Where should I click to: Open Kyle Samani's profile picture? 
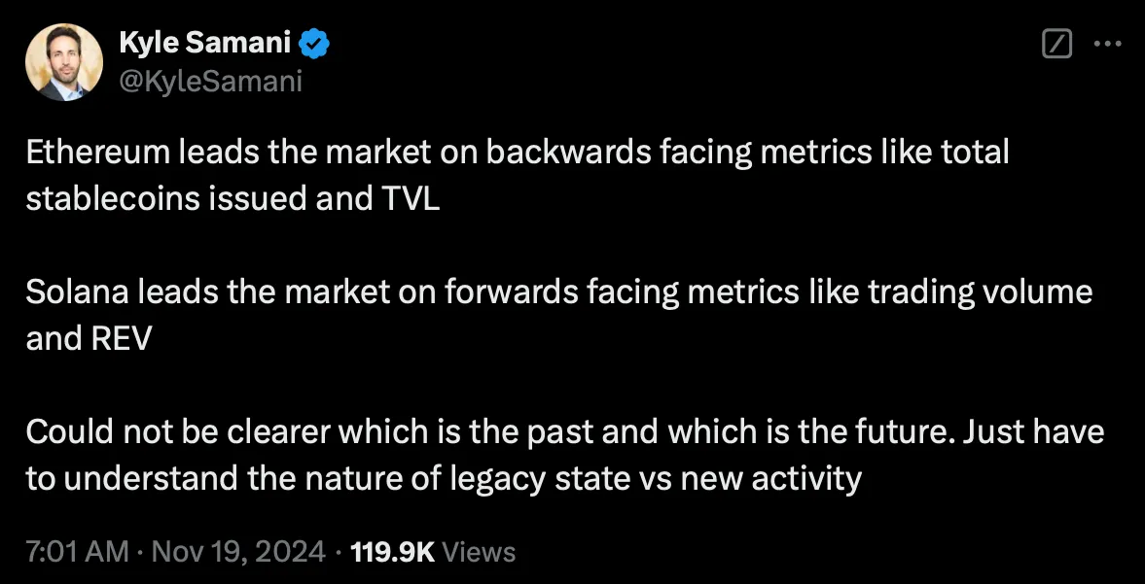point(63,62)
